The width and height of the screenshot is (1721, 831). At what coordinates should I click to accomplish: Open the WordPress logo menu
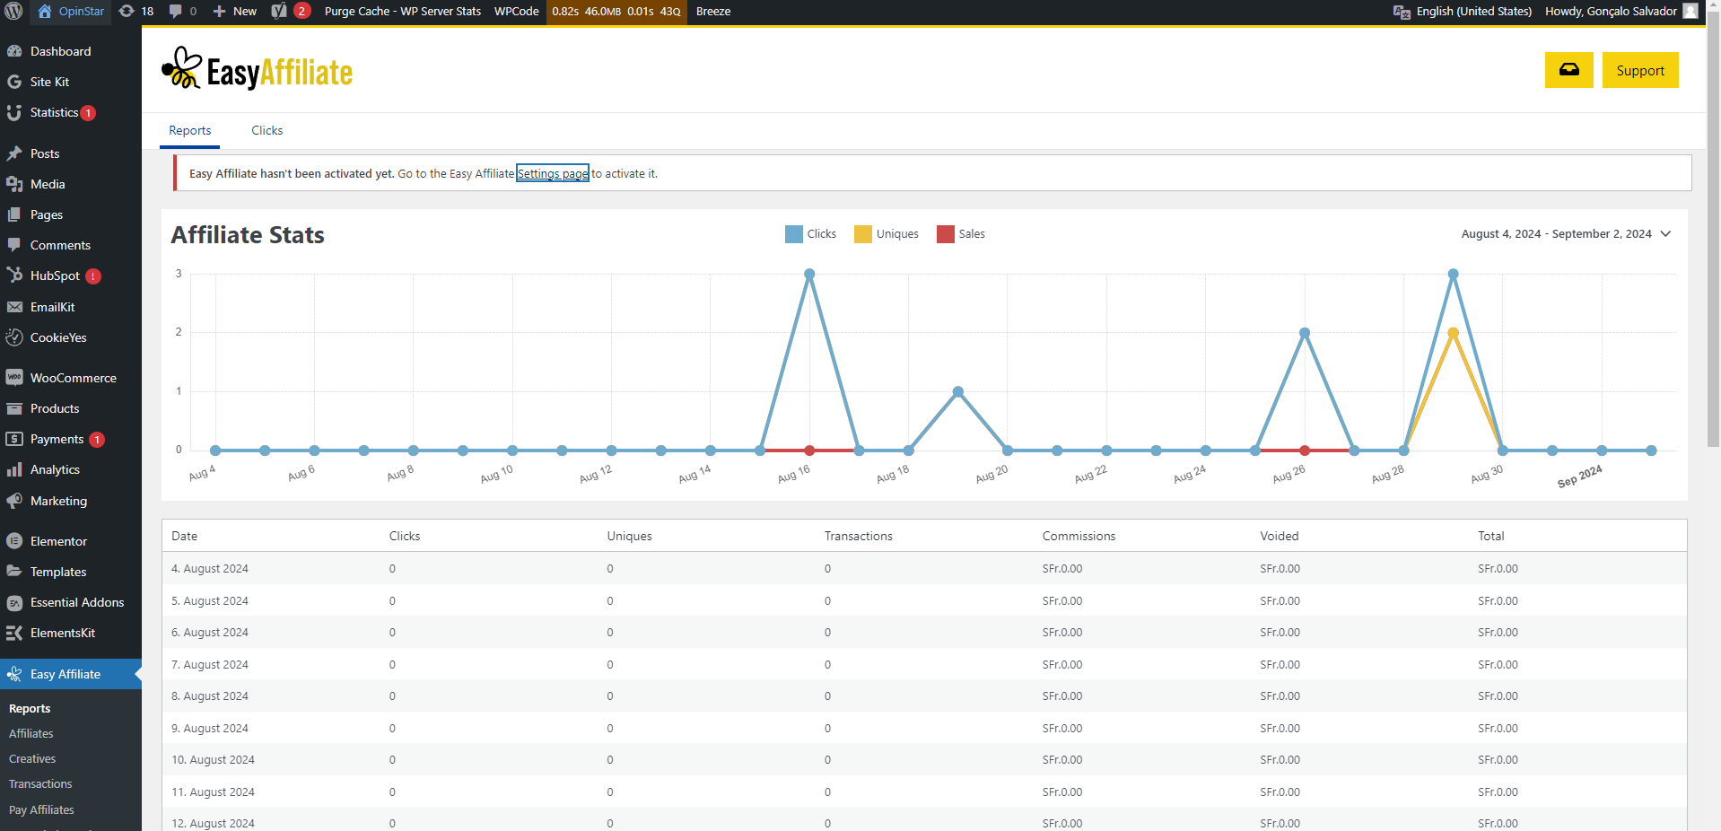click(13, 12)
